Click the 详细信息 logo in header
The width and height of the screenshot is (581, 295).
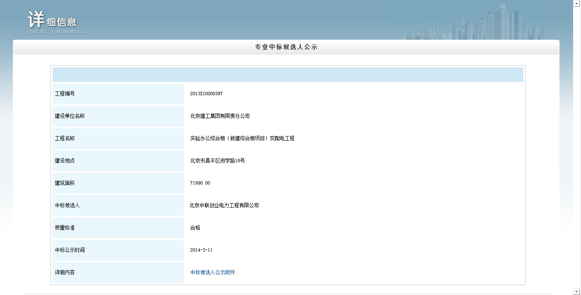point(53,22)
